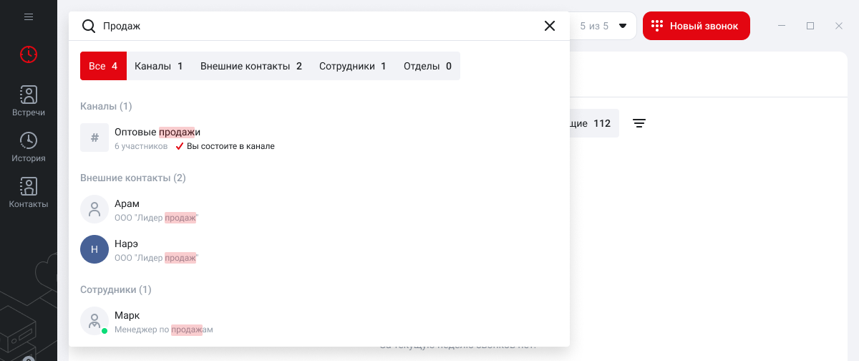The width and height of the screenshot is (859, 361).
Task: Open external contact Арам
Action: coord(127,209)
